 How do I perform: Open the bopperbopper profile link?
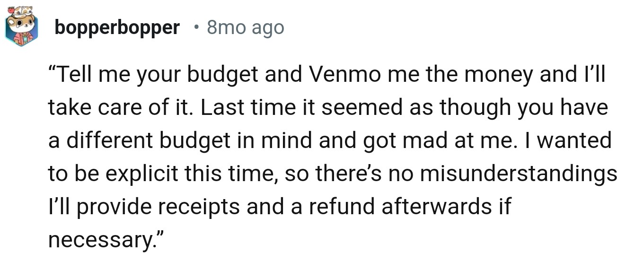pos(117,28)
